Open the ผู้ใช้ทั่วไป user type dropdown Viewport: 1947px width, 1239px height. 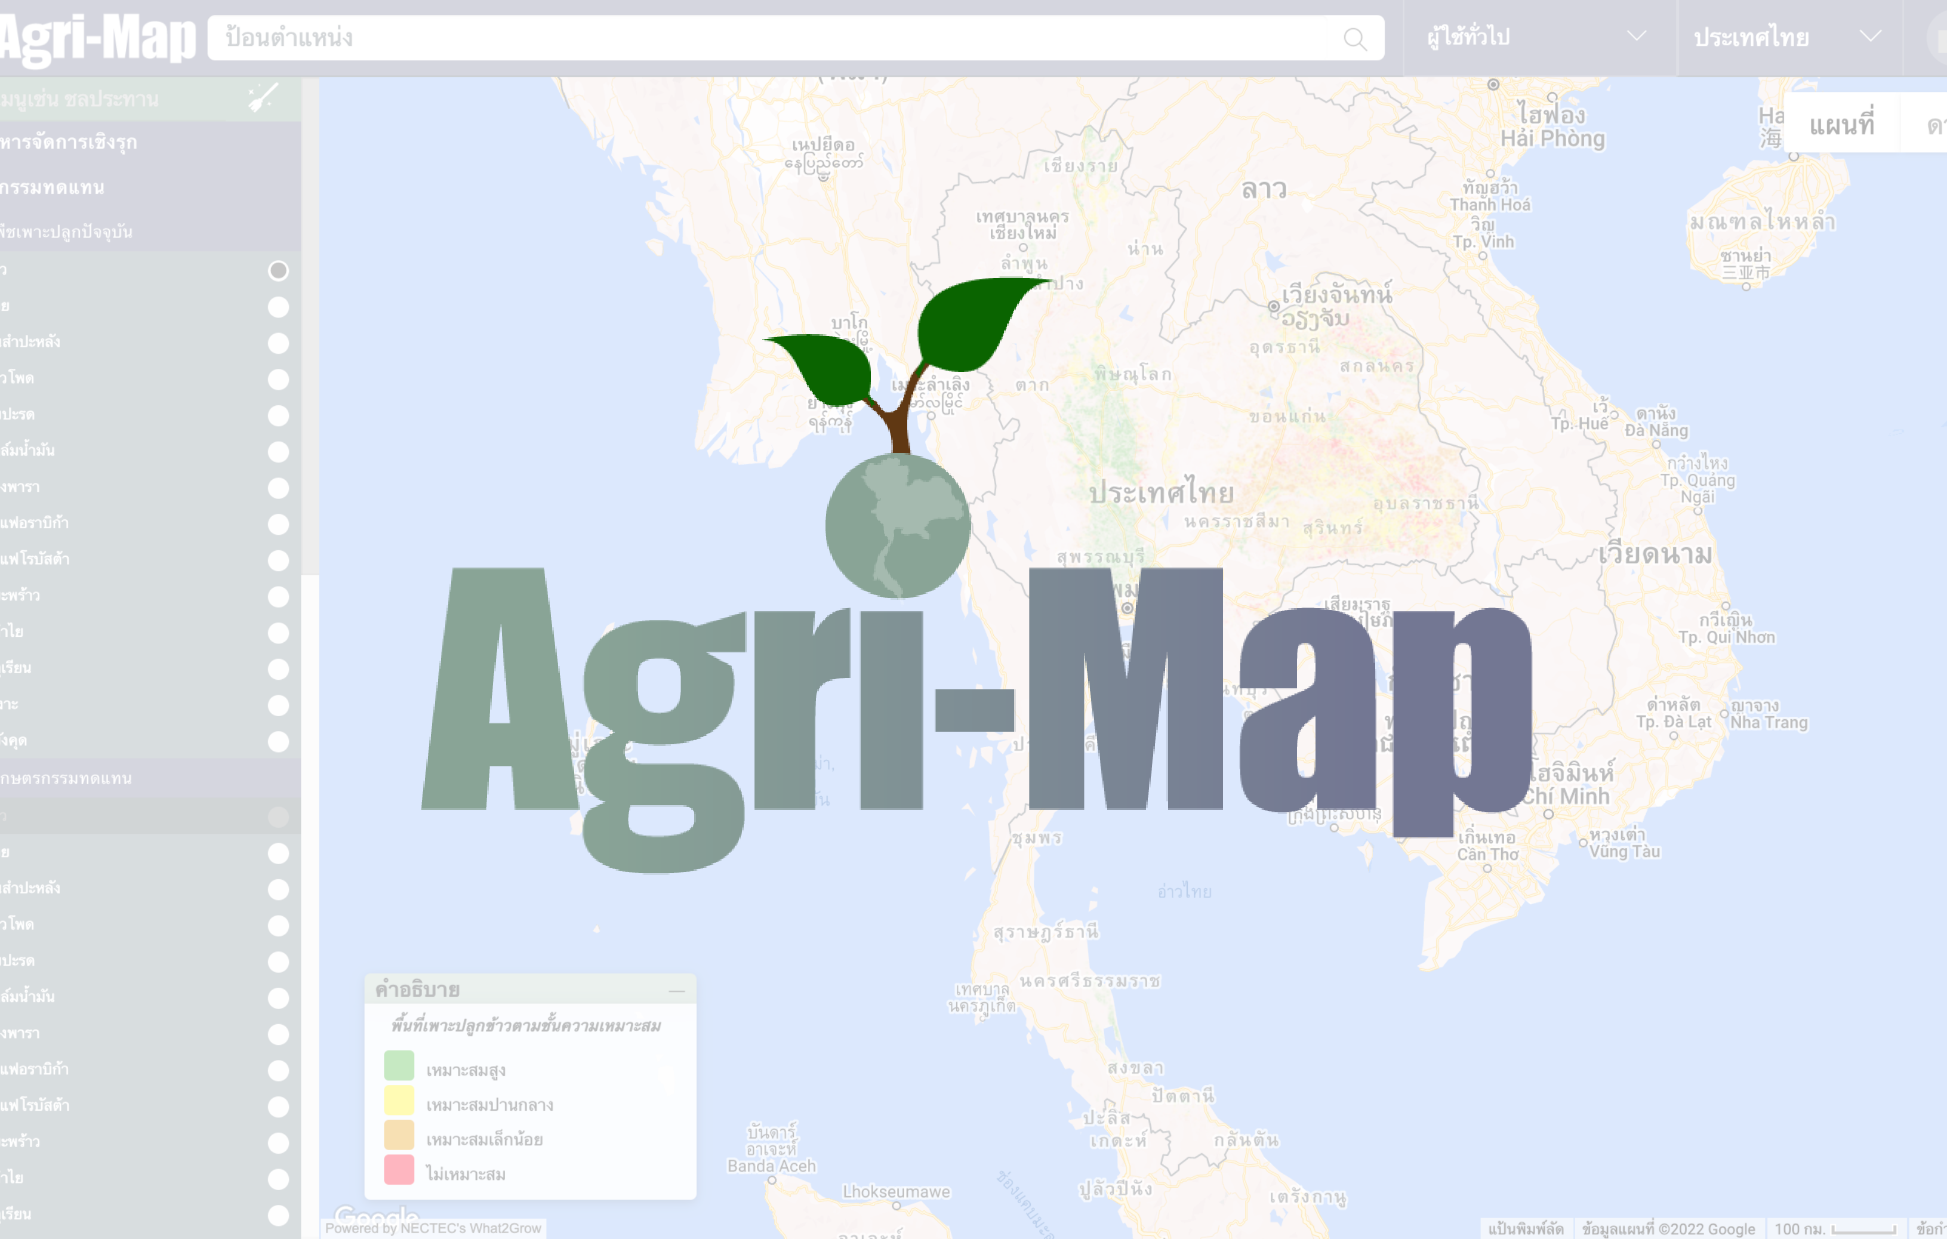(x=1539, y=37)
